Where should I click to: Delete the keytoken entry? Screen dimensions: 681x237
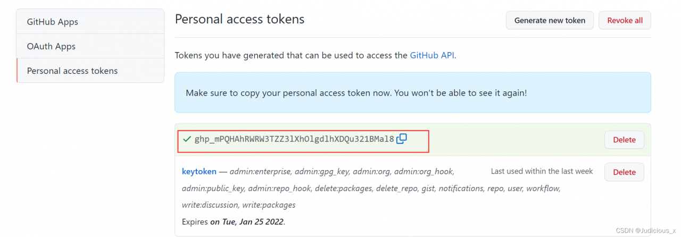coord(624,172)
